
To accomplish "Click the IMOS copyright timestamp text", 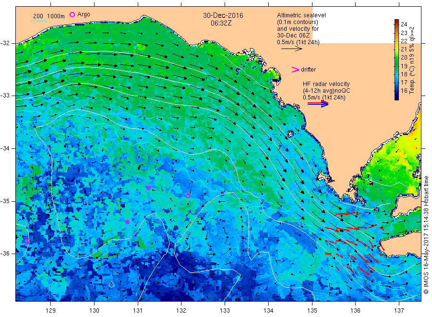I will tap(426, 235).
